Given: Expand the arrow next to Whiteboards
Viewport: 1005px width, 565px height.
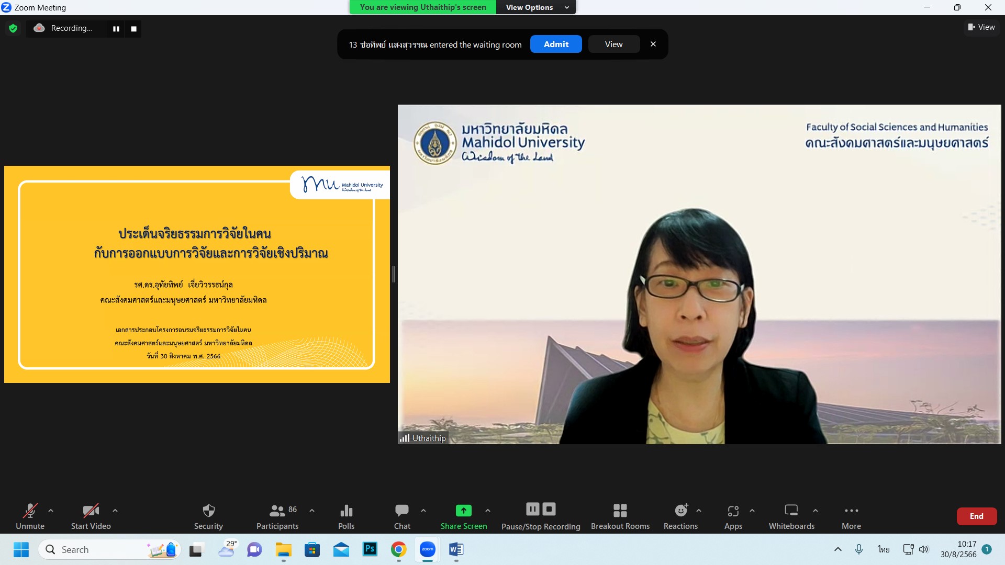Looking at the screenshot, I should [x=816, y=511].
